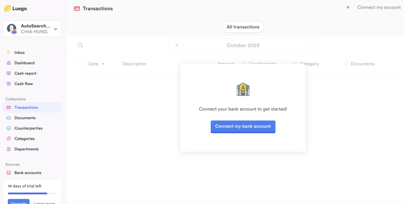Image resolution: width=404 pixels, height=204 pixels.
Task: Click the bank building emoji image
Action: pyautogui.click(x=243, y=90)
